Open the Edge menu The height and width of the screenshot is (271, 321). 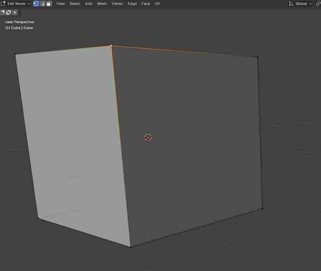click(132, 4)
